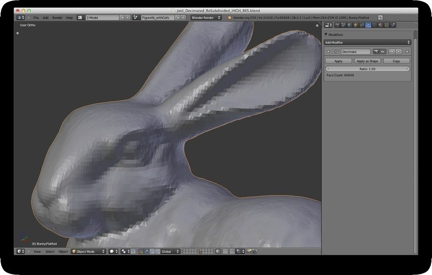The image size is (432, 275).
Task: Click the Render camera properties icon
Action: [337, 25]
